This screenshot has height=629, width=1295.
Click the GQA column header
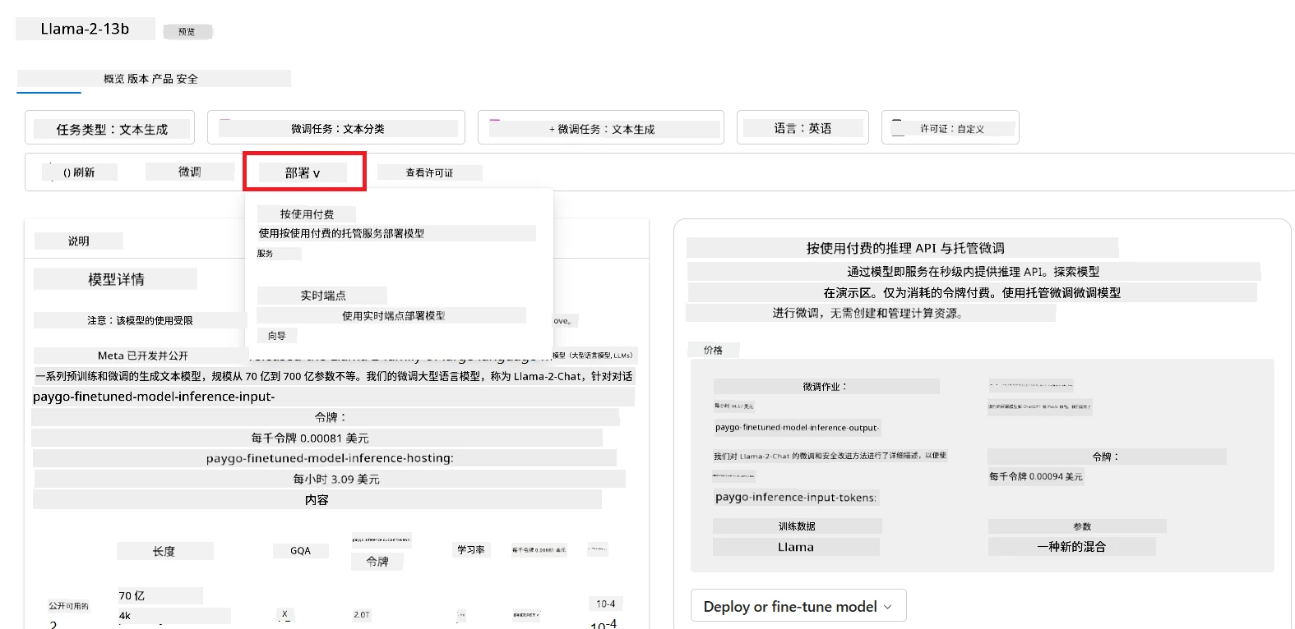click(300, 551)
